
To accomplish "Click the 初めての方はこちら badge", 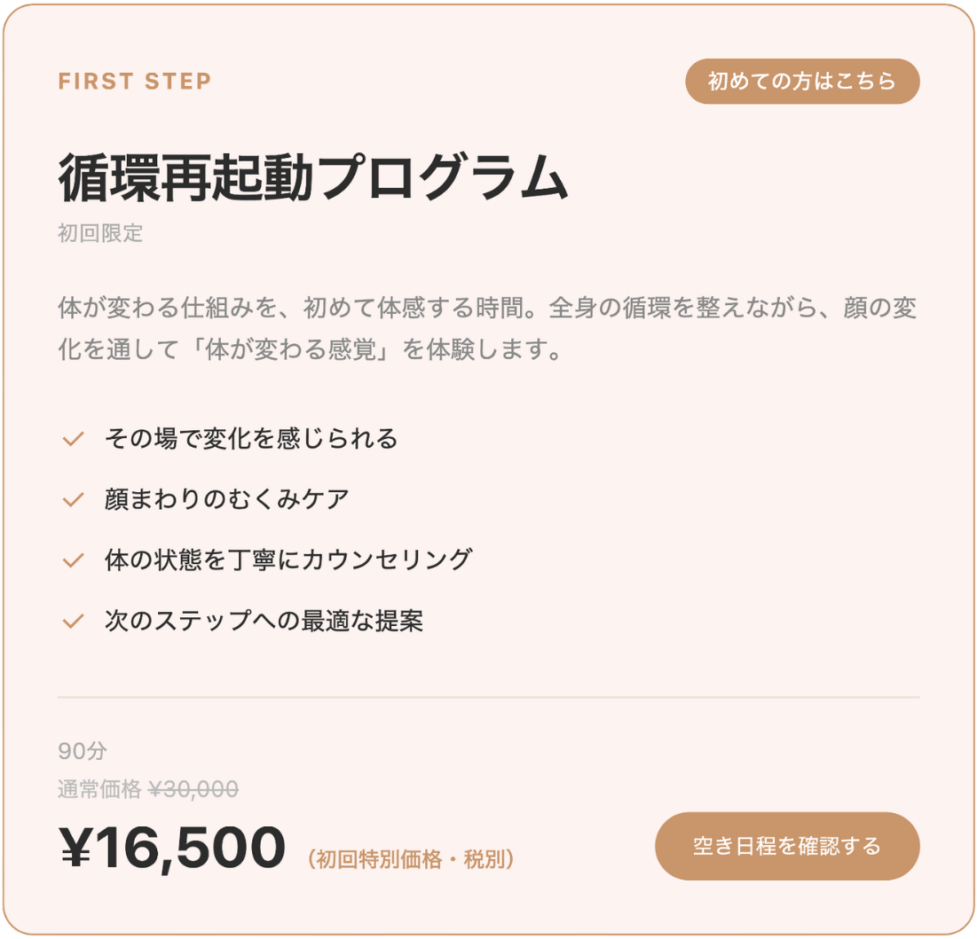I will (802, 82).
